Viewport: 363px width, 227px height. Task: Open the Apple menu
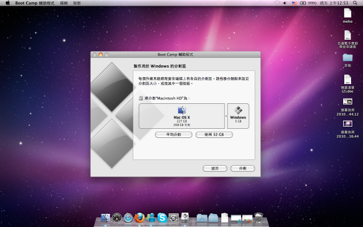pos(7,3)
